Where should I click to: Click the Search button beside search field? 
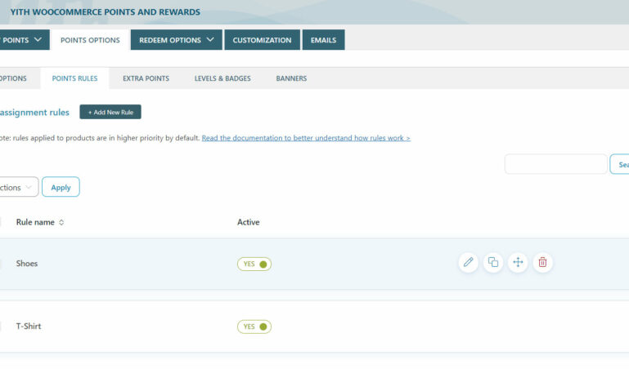coord(620,164)
